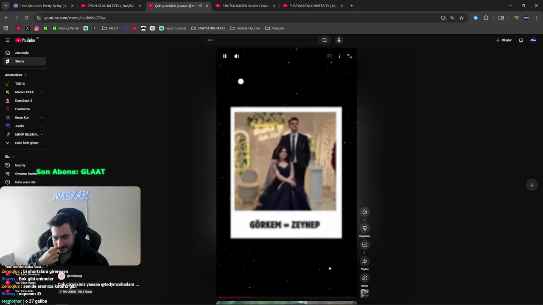
Task: Submit search with magnifier button
Action: 325,40
